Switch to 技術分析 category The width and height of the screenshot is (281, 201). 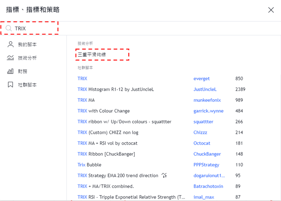(27, 58)
